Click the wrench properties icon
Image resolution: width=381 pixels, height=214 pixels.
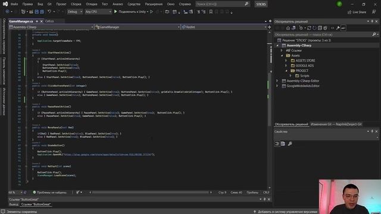(x=338, y=28)
